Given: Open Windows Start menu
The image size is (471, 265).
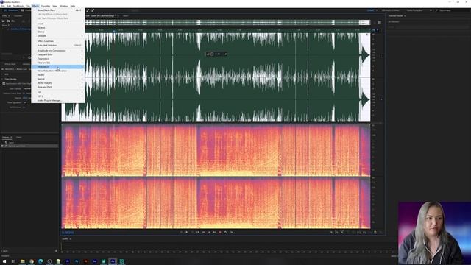Looking at the screenshot, I should [4, 261].
